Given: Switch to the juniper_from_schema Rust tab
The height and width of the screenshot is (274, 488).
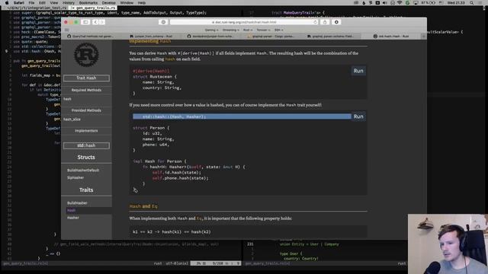Looking at the screenshot, I should click(x=151, y=37).
